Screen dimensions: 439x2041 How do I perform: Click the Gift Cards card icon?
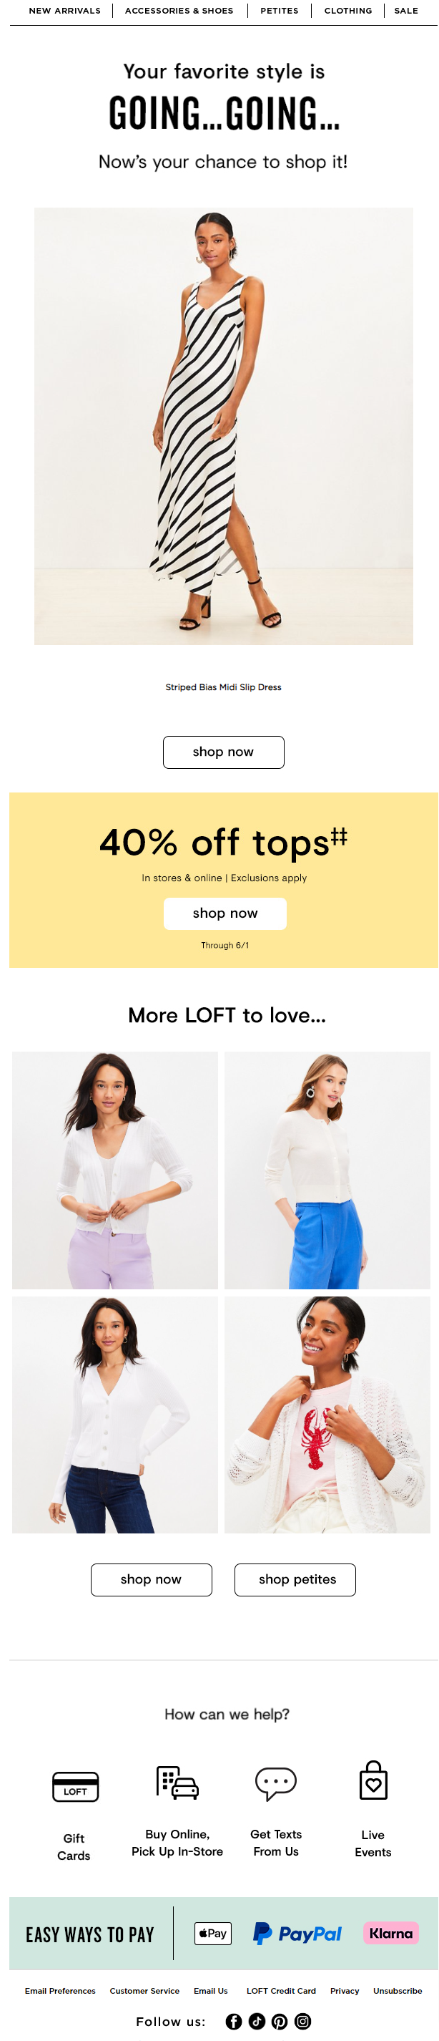click(75, 1787)
